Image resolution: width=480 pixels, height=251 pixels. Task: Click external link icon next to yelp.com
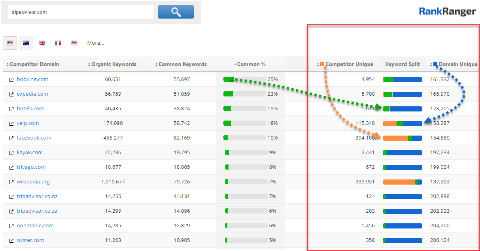tap(11, 123)
